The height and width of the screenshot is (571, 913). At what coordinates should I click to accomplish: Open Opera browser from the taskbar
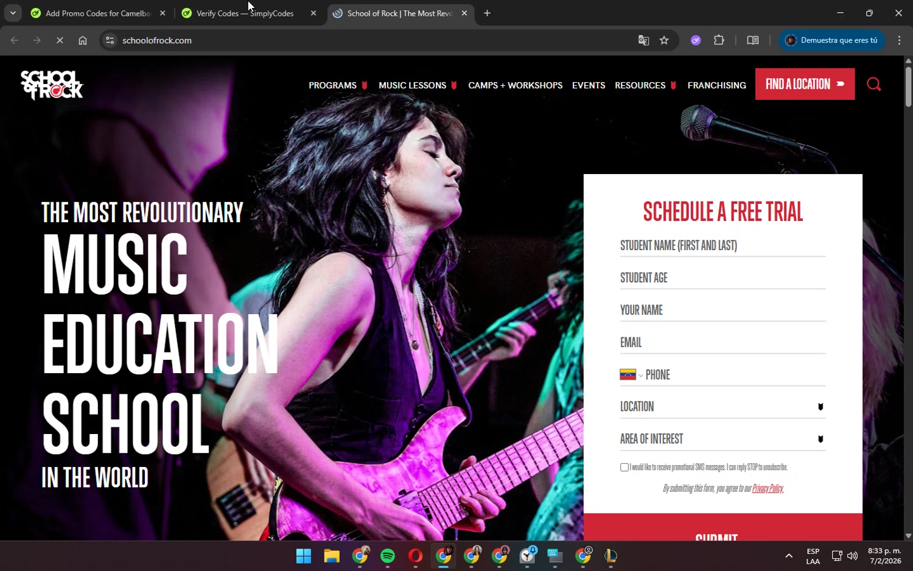(x=416, y=556)
